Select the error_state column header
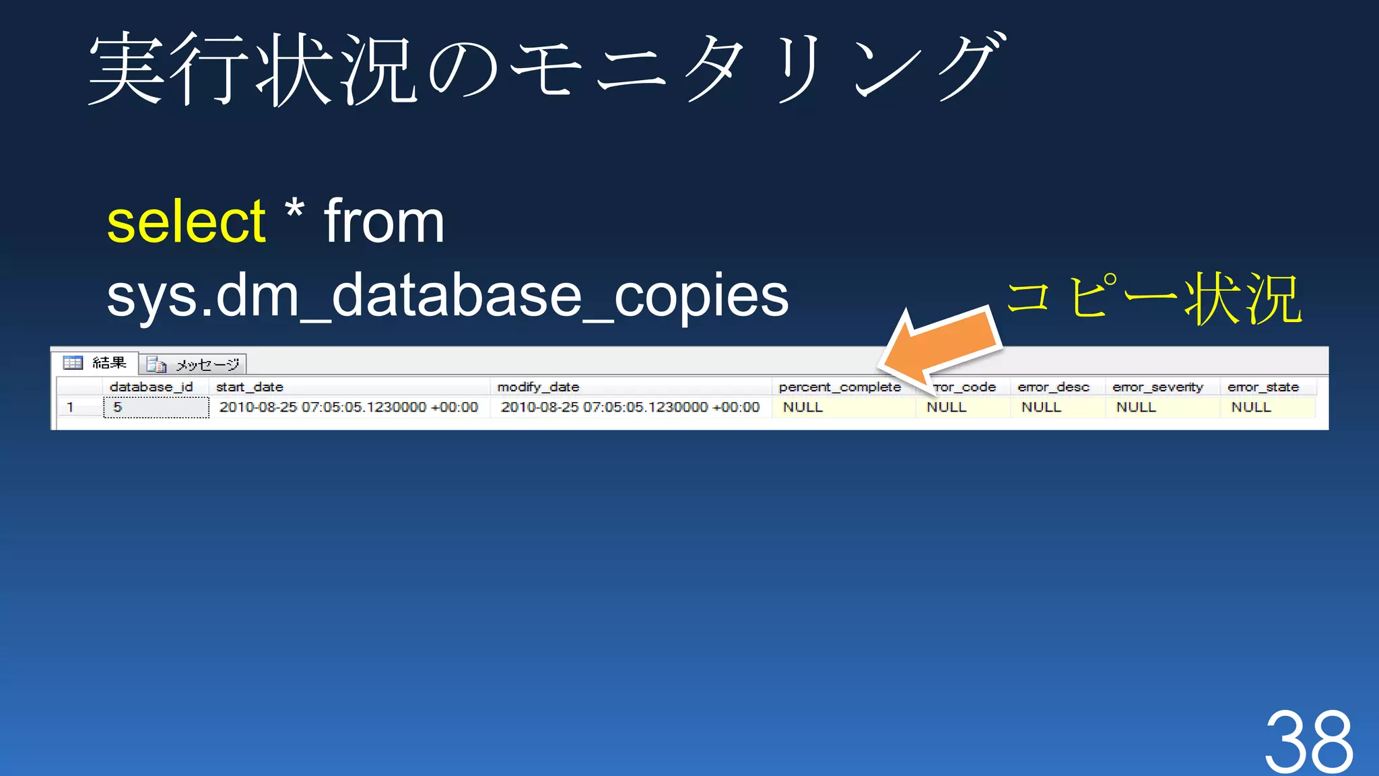 (1268, 387)
